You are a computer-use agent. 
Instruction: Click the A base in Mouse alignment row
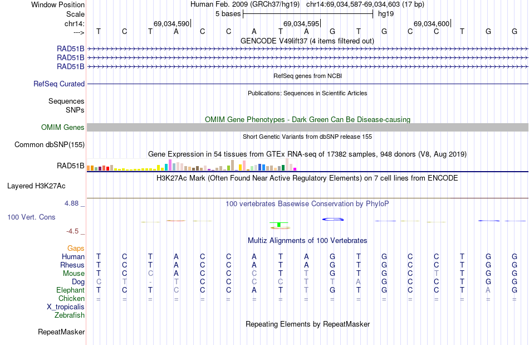pos(176,274)
